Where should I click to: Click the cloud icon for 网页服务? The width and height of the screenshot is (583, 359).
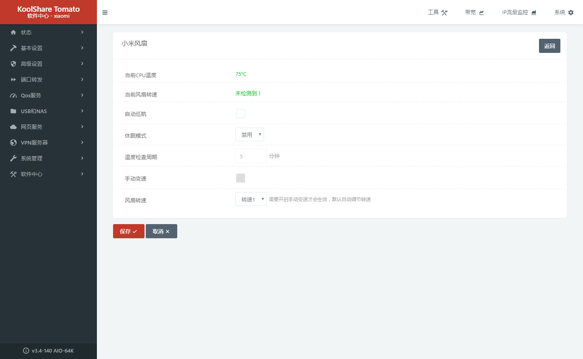[x=13, y=127]
